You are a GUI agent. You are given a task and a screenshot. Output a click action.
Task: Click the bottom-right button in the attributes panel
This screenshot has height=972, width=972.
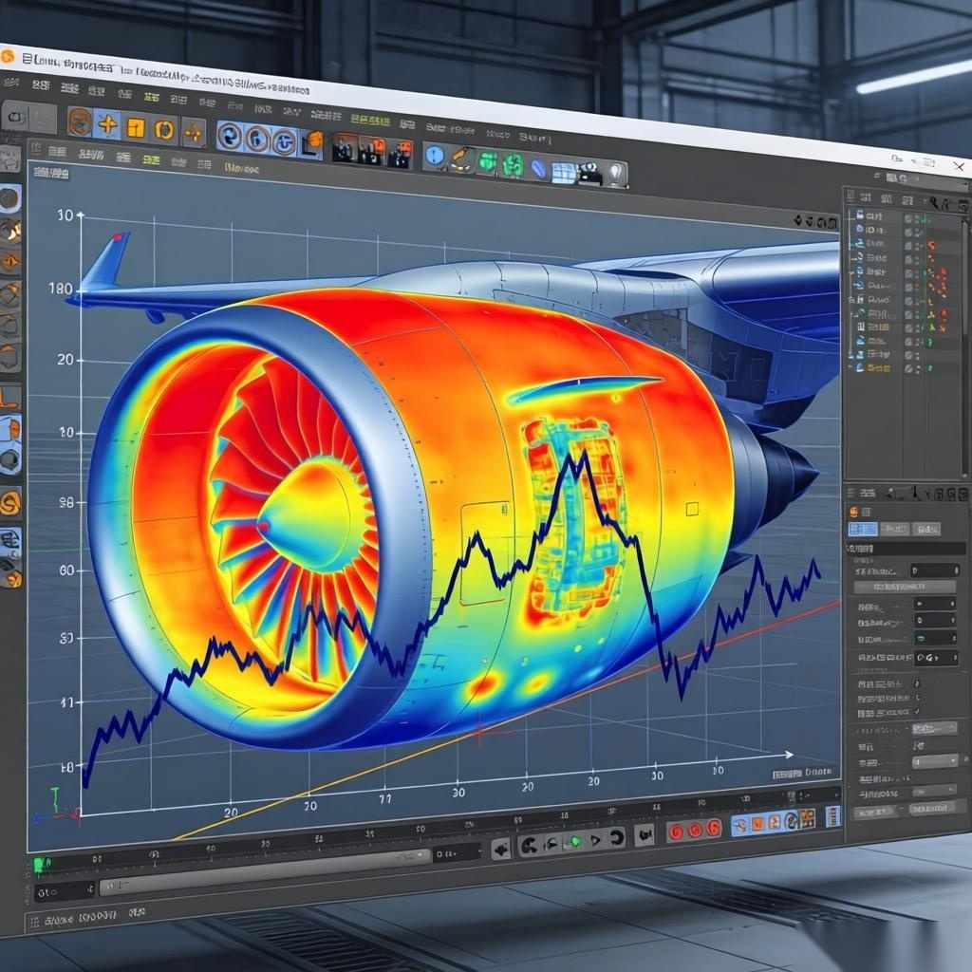(932, 808)
